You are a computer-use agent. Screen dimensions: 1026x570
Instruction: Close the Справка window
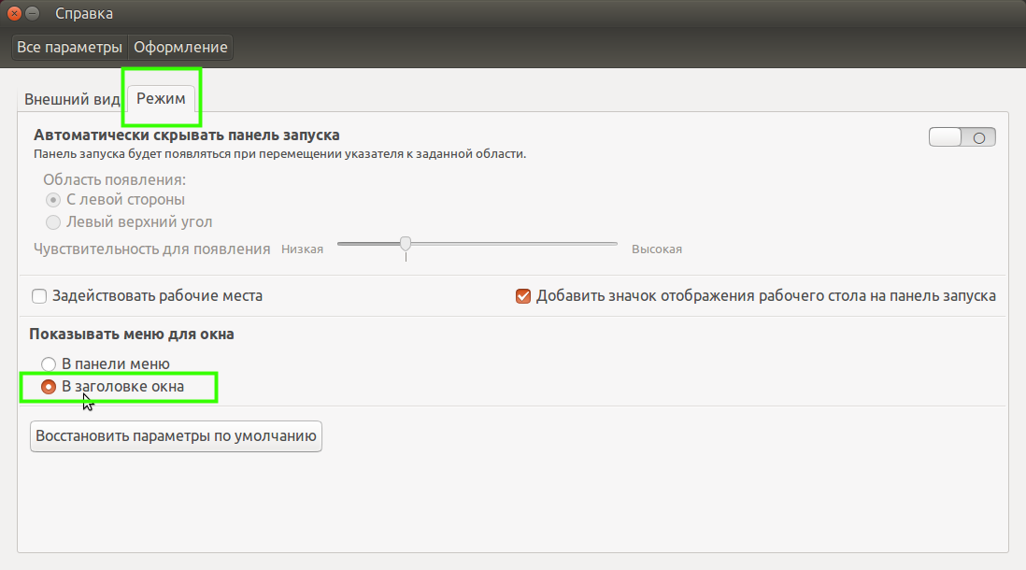14,14
